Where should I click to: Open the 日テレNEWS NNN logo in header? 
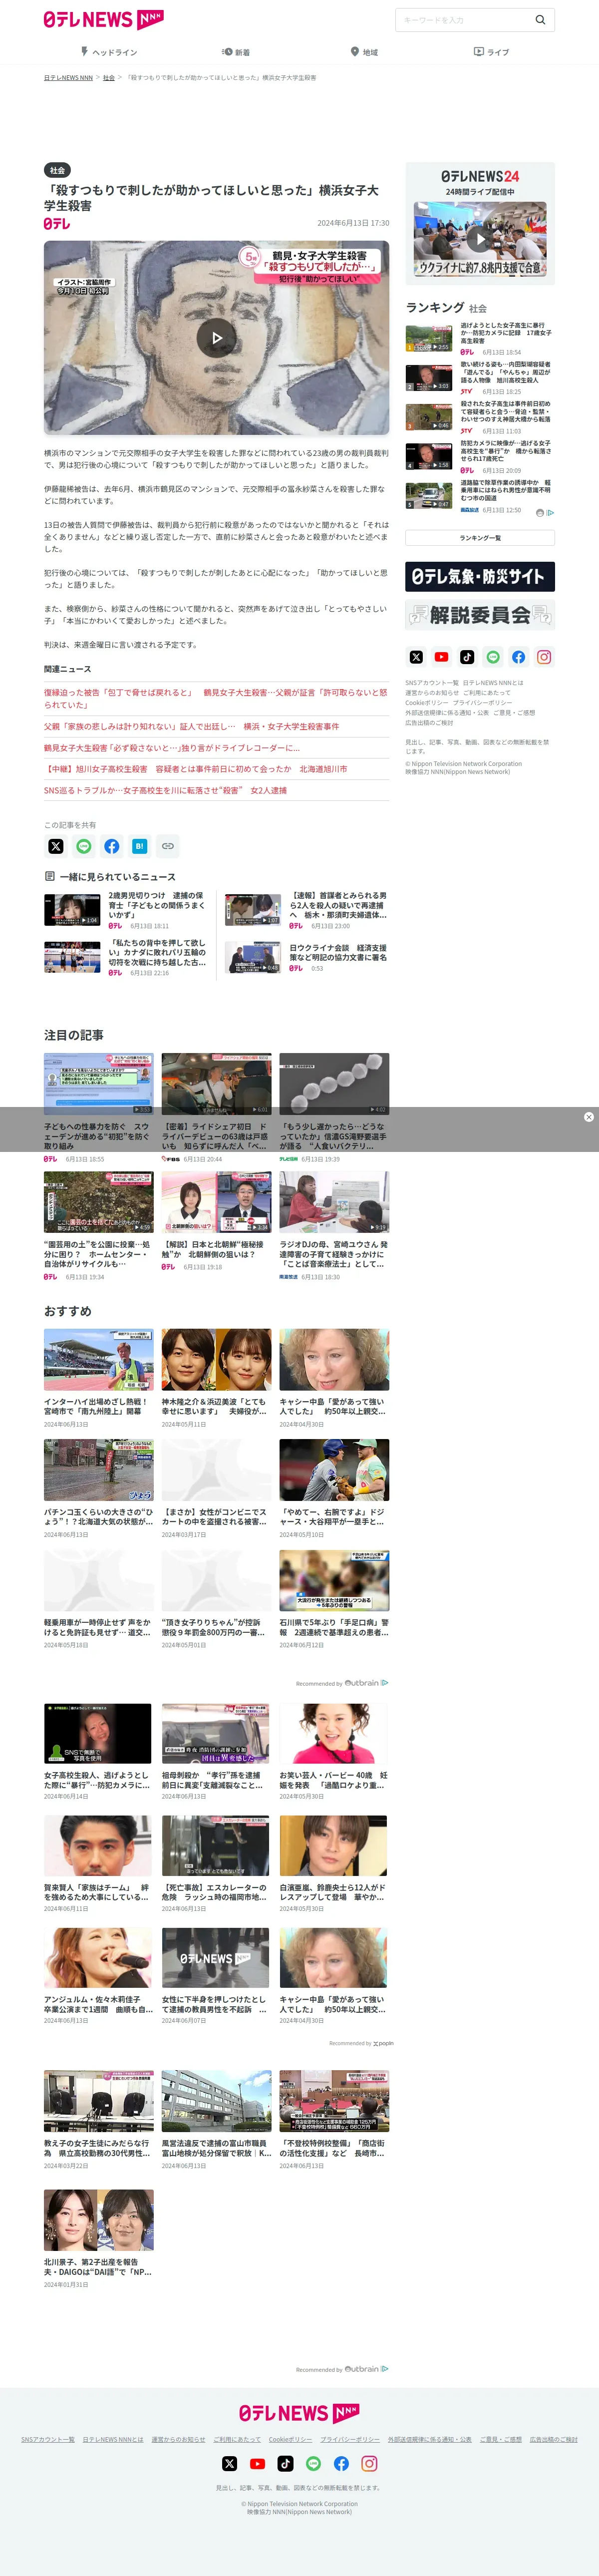[103, 19]
